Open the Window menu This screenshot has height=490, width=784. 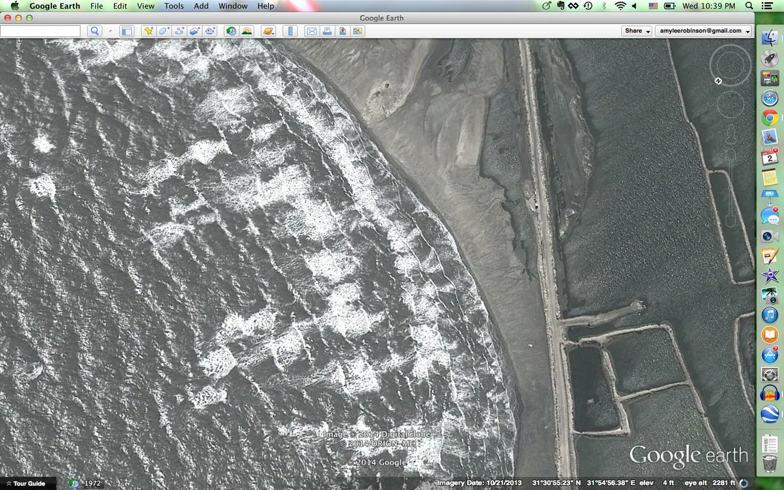coord(233,6)
